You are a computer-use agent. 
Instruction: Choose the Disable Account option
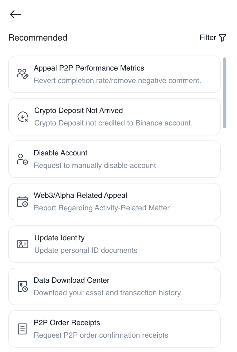pos(114,159)
